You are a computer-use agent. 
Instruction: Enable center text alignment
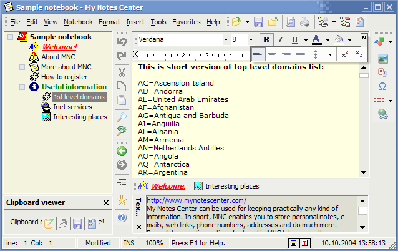tap(272, 54)
